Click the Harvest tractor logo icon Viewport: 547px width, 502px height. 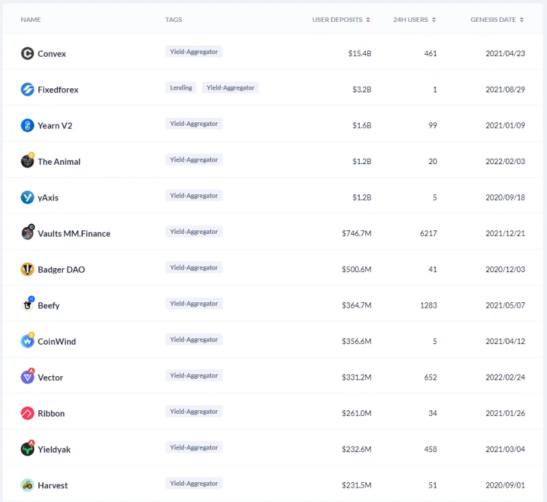27,485
